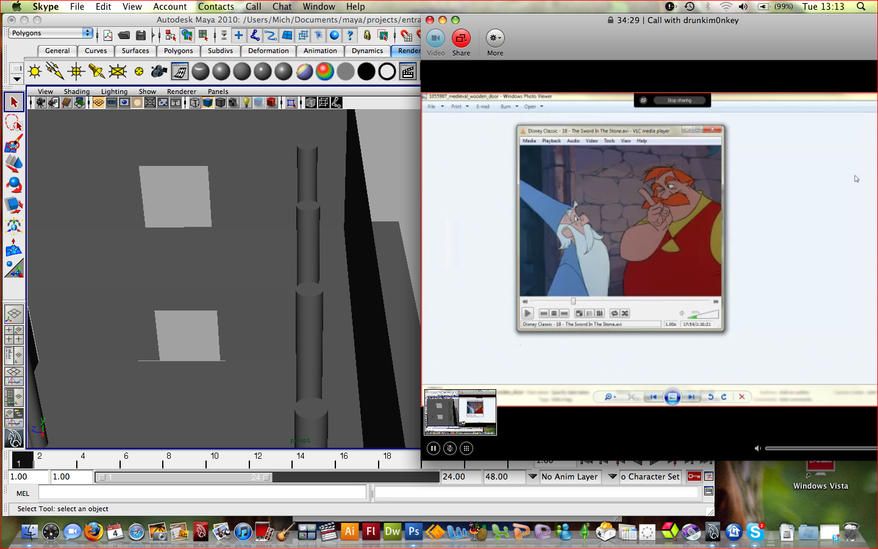Create a spot light from the shelf
This screenshot has width=878, height=549.
click(x=97, y=71)
